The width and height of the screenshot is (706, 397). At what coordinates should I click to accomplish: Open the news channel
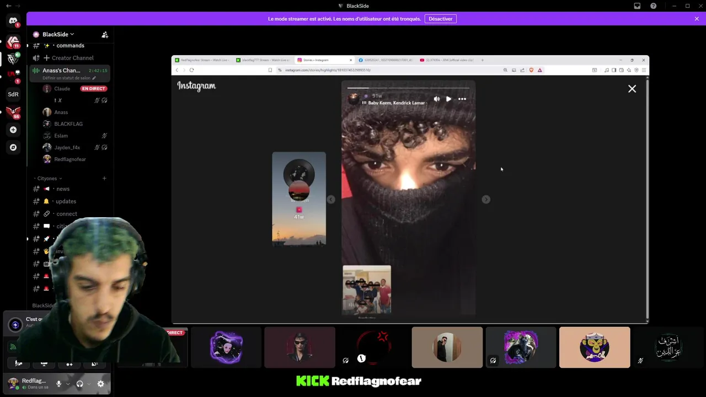[x=69, y=189]
